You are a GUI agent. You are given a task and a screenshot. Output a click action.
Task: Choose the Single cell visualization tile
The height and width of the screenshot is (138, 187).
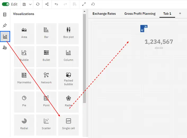(x=68, y=125)
